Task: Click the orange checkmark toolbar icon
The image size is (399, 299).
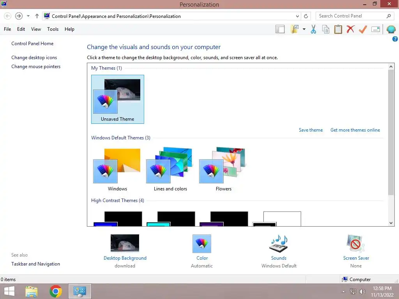Action: coord(363,29)
